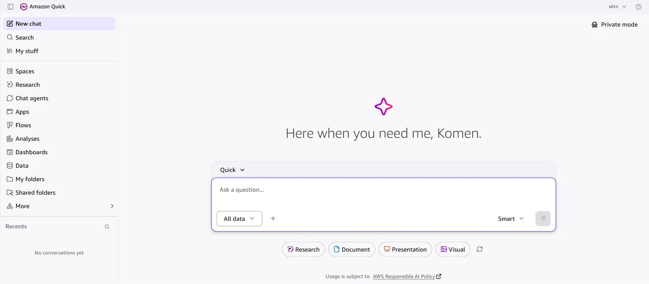649x284 pixels.
Task: Click the Visual suggestion chip
Action: [453, 249]
